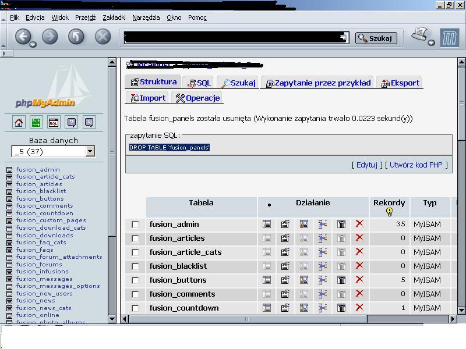
Task: Check the fusion_admin table checkbox
Action: 135,225
